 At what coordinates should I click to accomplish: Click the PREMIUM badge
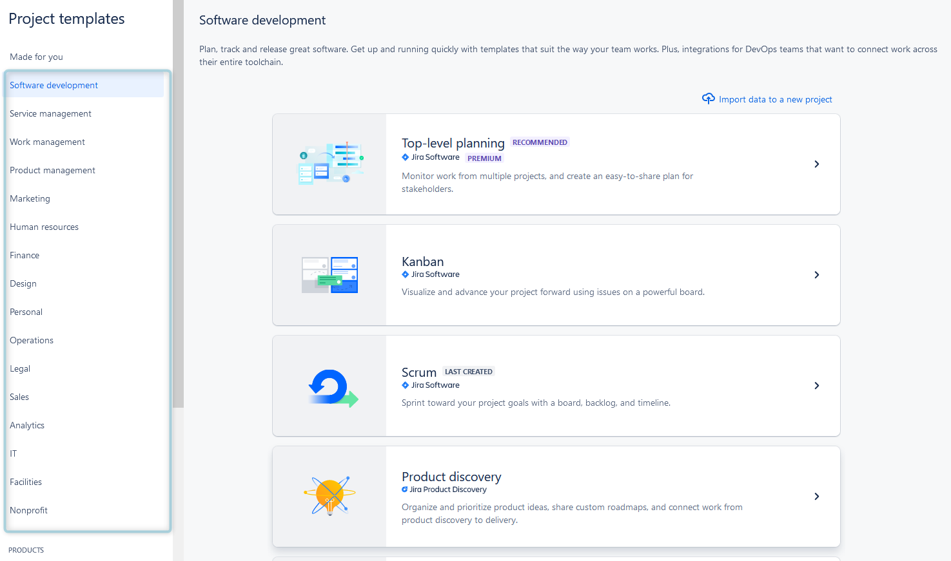click(484, 158)
